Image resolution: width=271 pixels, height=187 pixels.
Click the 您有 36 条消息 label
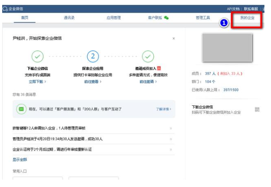pyautogui.click(x=24, y=94)
